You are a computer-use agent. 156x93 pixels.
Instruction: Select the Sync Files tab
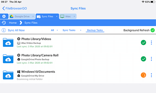point(47,16)
